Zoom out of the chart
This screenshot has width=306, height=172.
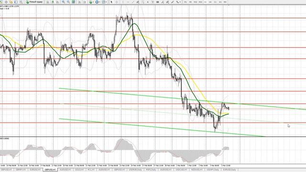click(x=68, y=2)
